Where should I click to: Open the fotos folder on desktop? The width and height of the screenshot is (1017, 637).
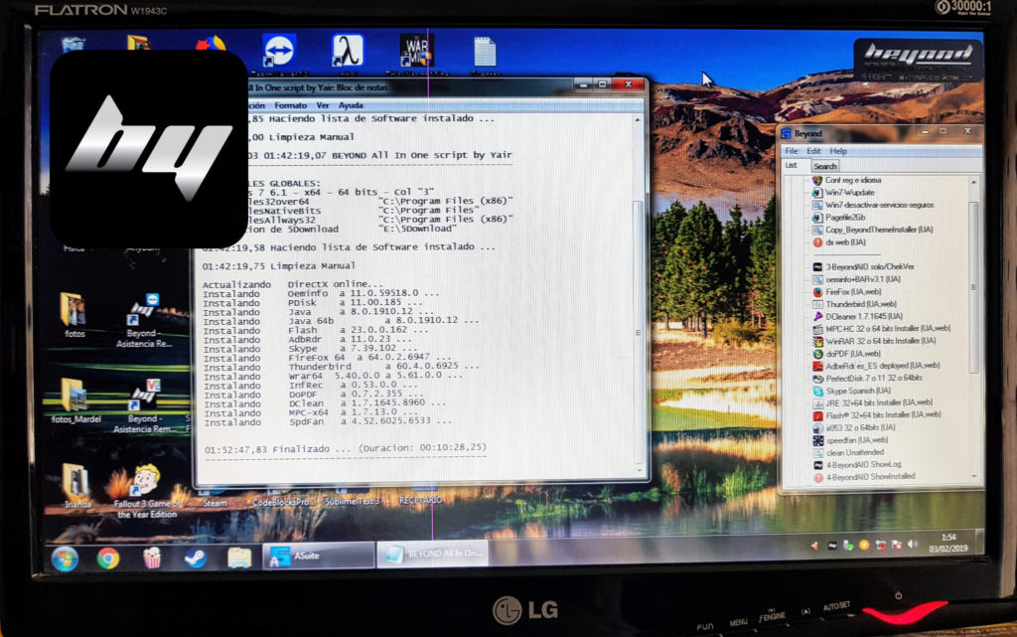(x=73, y=315)
